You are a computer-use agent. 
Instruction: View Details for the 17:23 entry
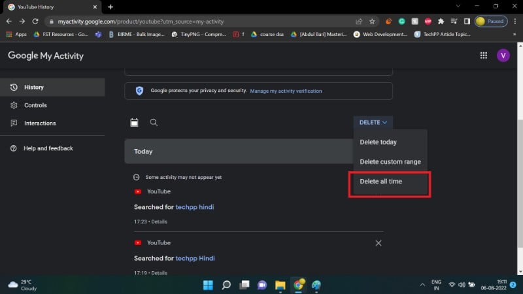click(159, 221)
